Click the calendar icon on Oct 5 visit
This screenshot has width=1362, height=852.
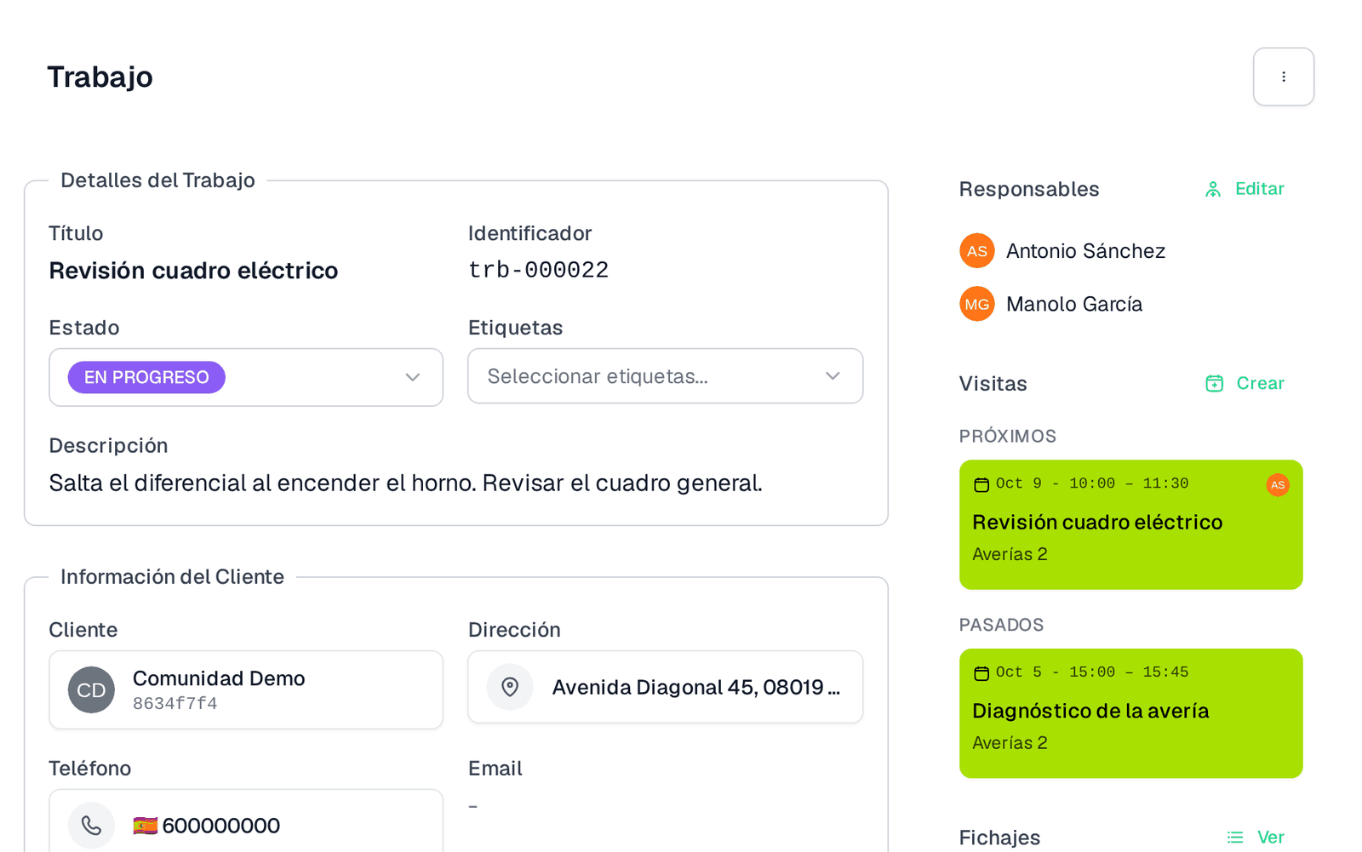coord(981,673)
